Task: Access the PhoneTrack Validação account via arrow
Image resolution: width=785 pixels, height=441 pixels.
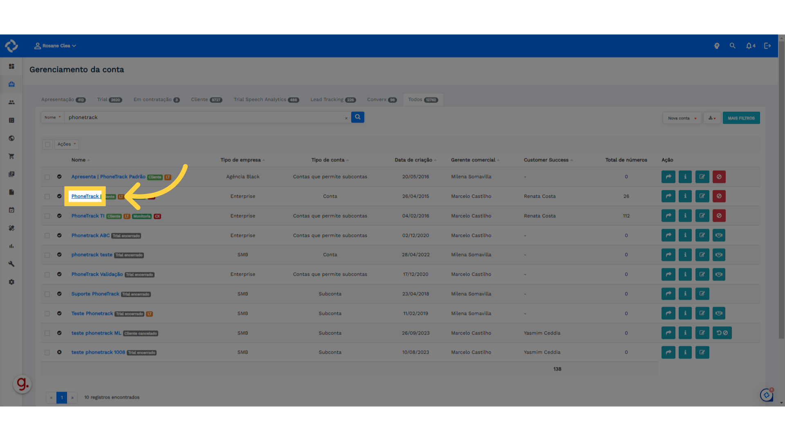Action: pos(668,274)
